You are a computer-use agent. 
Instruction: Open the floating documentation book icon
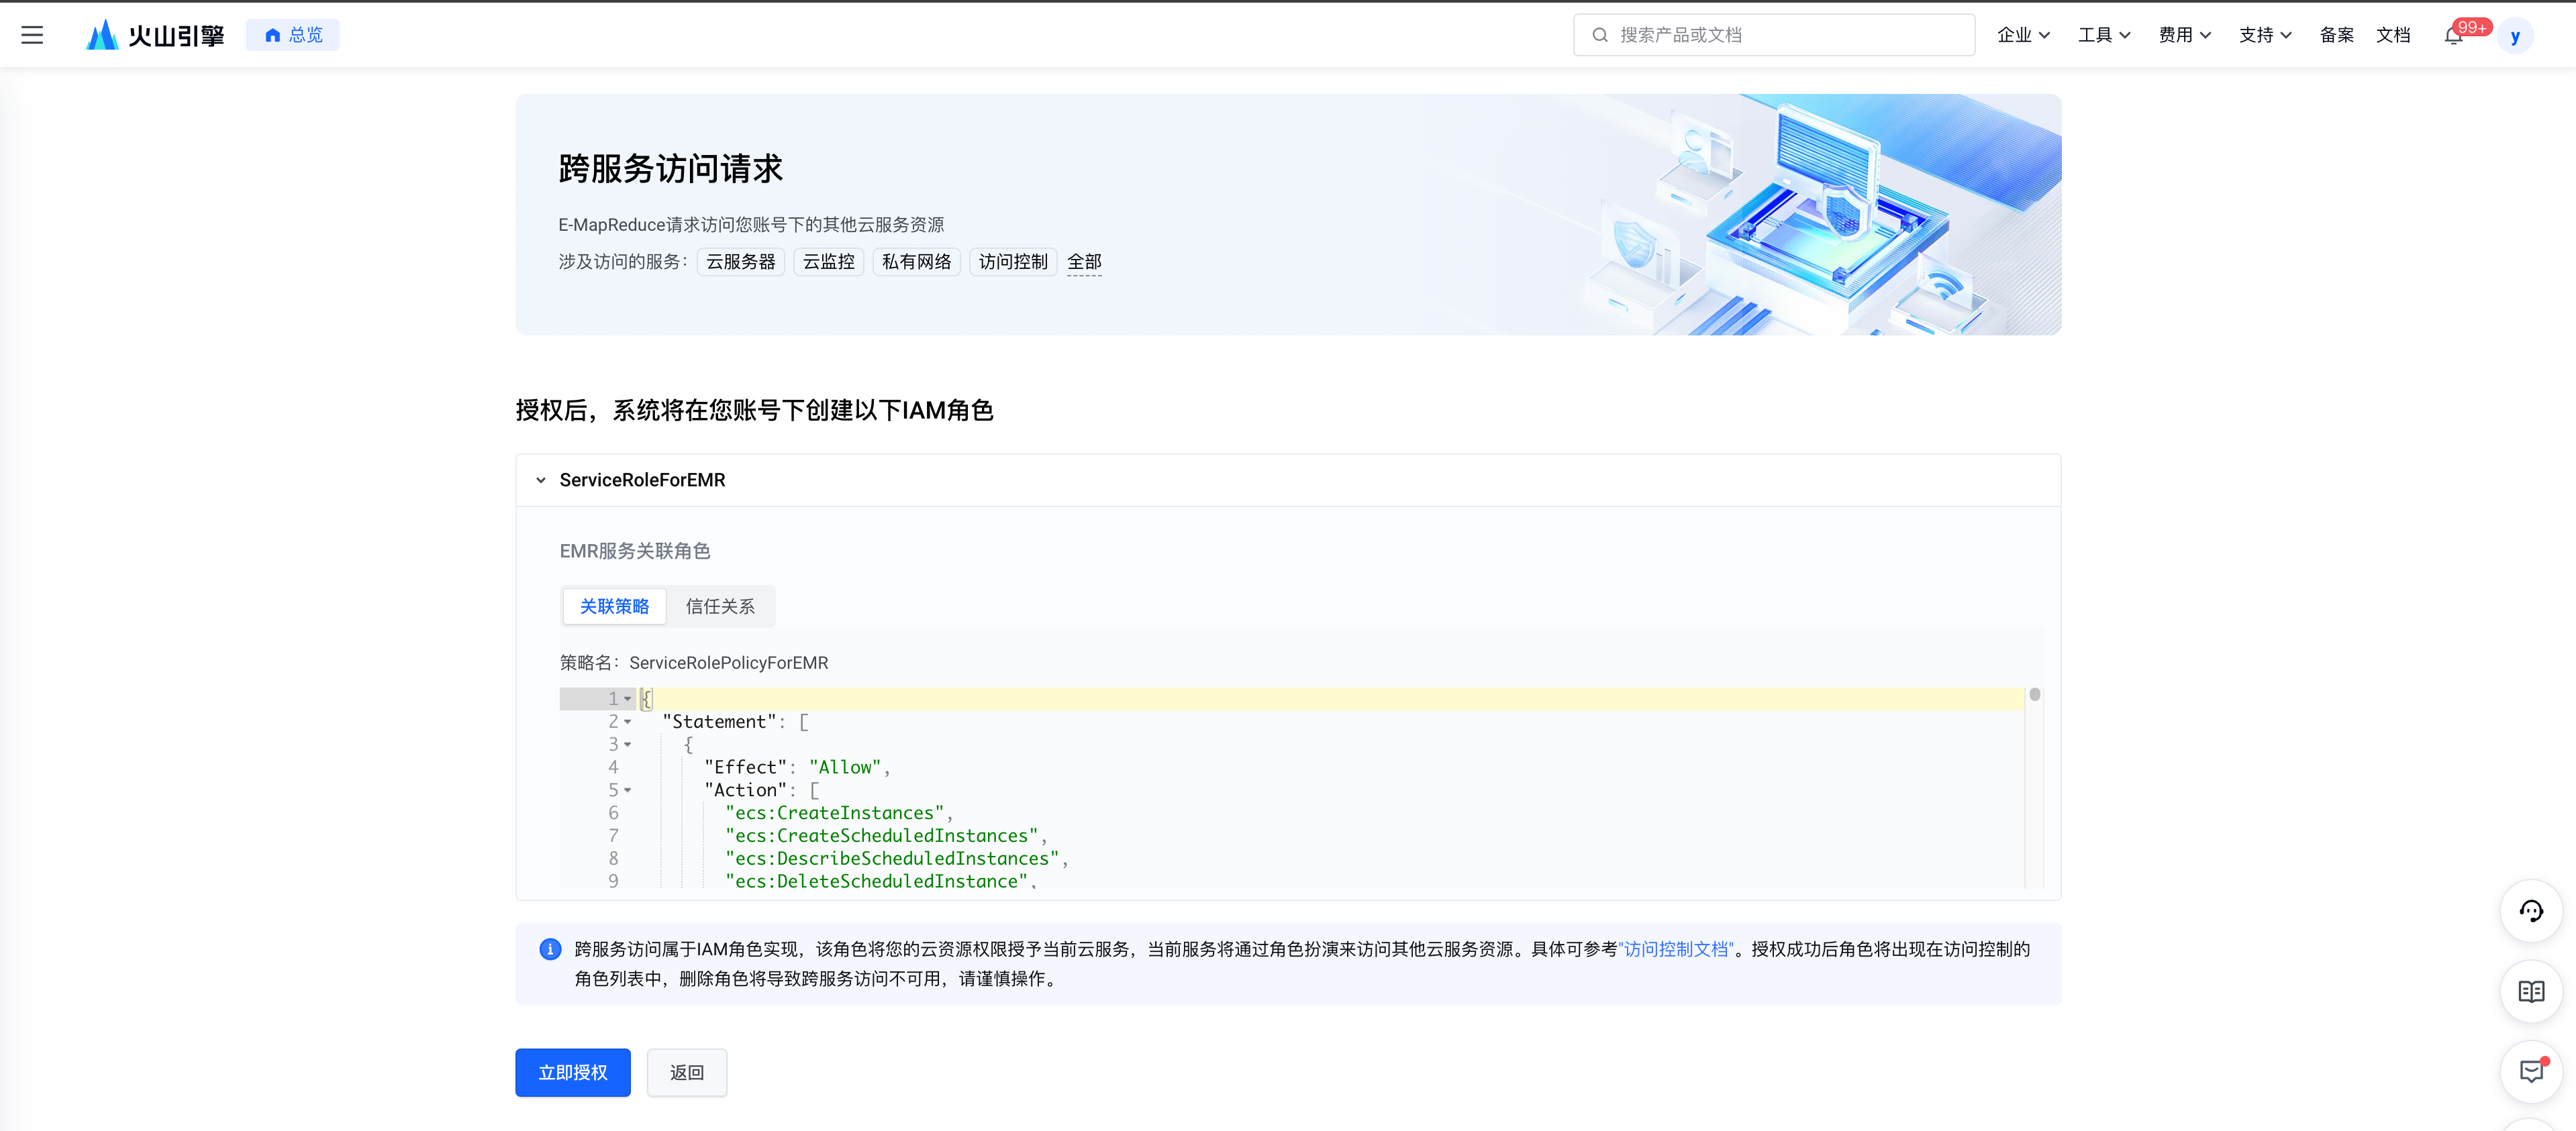(x=2531, y=992)
